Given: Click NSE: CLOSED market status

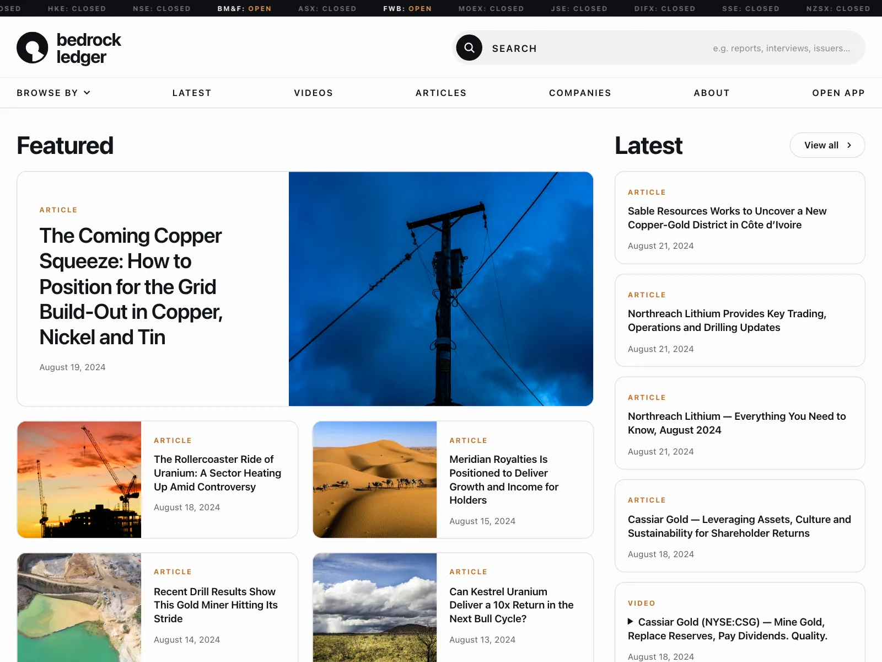Looking at the screenshot, I should pos(162,8).
